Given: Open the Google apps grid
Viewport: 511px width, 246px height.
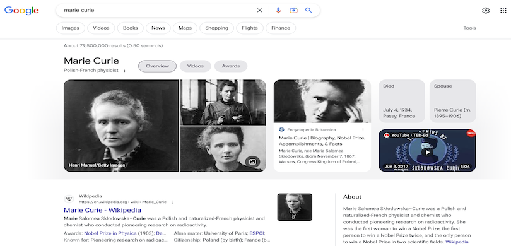Looking at the screenshot, I should [x=503, y=11].
